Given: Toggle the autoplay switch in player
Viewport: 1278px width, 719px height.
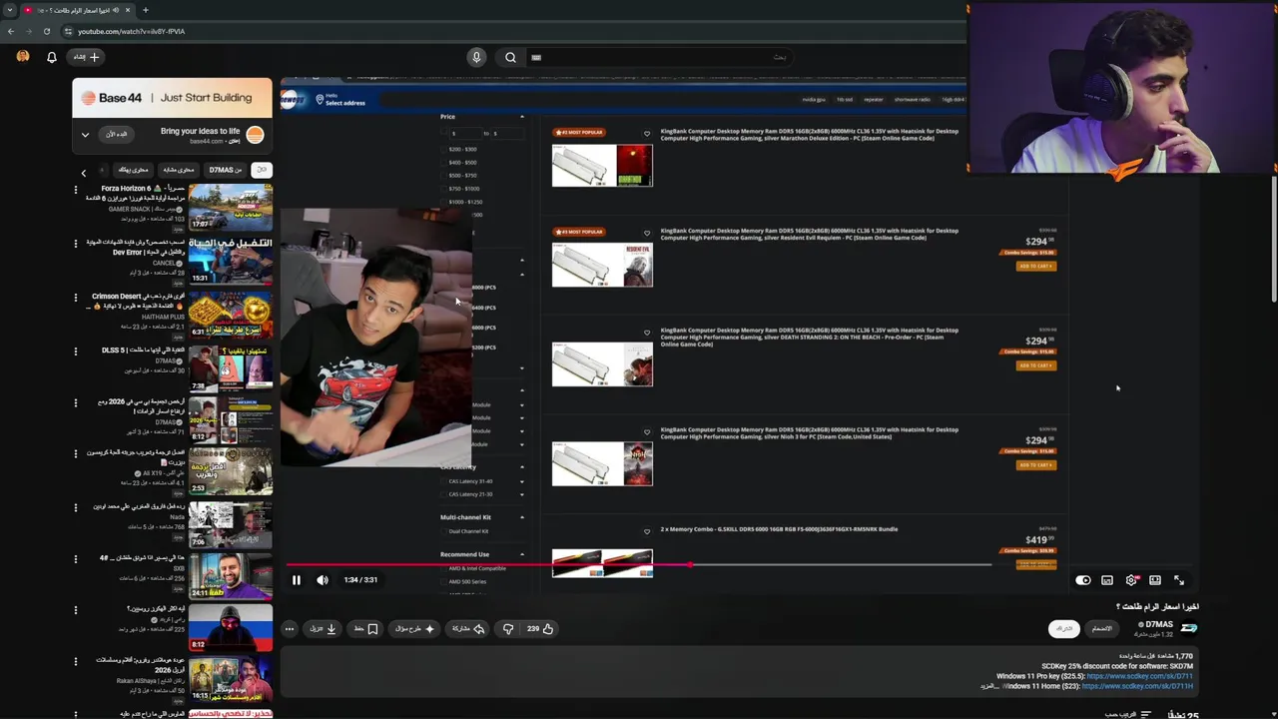Looking at the screenshot, I should (x=1083, y=580).
